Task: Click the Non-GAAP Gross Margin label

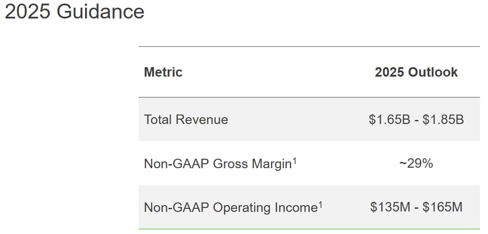Action: coord(217,164)
